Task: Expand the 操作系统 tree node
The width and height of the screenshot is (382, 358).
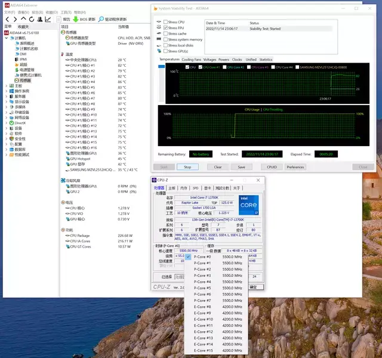Action: pos(7,91)
